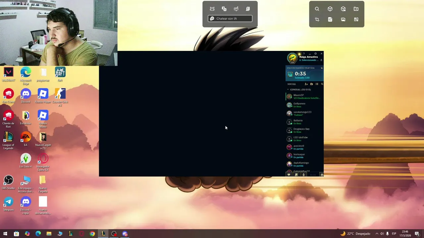Viewport: 424px width, 238px height.
Task: Select friend LSD IdelFidw
Action: 304,139
